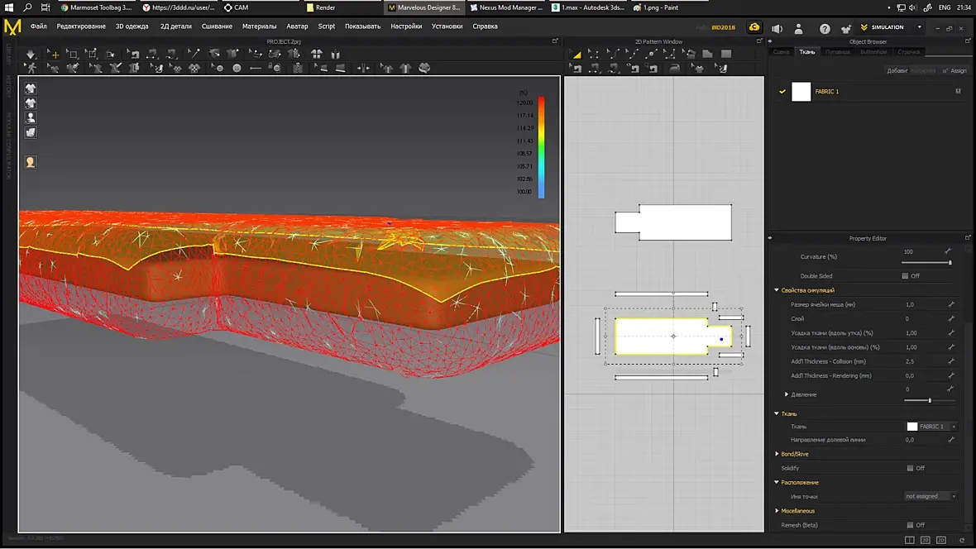Click the help question mark icon

point(825,27)
